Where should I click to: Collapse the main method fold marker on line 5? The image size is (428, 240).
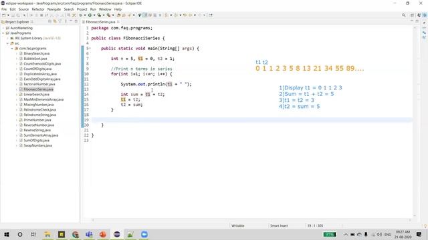click(x=90, y=49)
